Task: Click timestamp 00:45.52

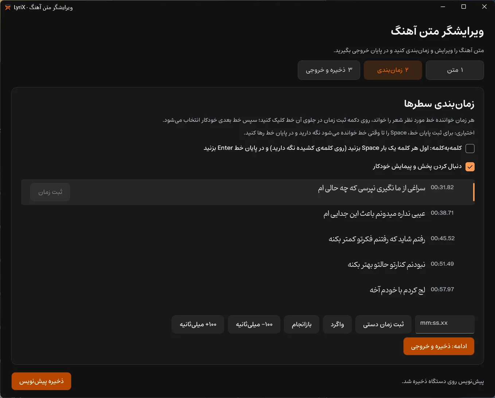Action: point(443,238)
